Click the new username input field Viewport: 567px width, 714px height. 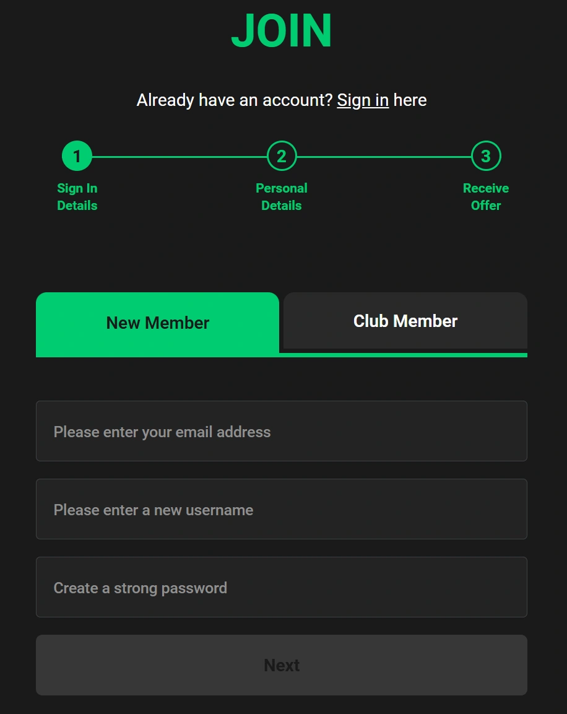(282, 509)
